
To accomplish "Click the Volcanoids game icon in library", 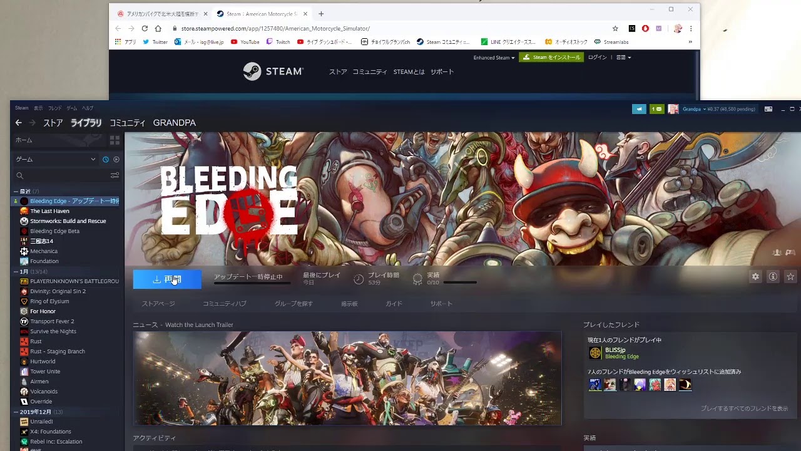I will click(x=24, y=391).
